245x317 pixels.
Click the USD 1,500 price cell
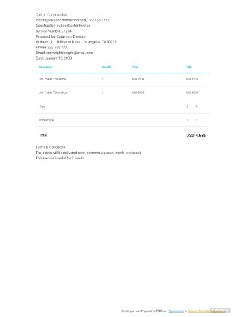tap(138, 79)
